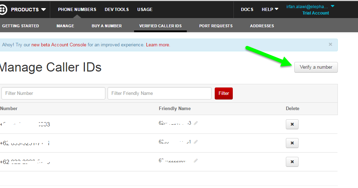358x188 pixels.
Task: Click the Delete column header
Action: click(293, 108)
